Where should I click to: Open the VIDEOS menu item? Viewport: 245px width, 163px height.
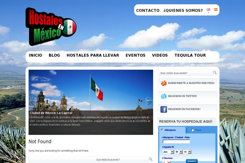coord(160,55)
